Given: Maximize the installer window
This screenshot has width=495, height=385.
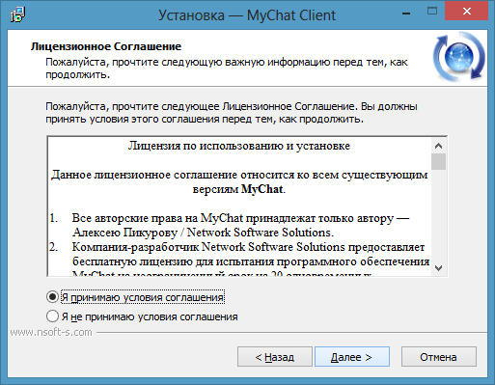Looking at the screenshot, I should point(432,12).
